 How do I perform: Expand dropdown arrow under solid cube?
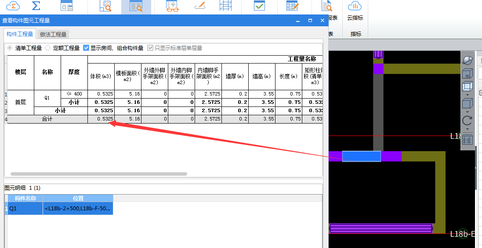pyautogui.click(x=468, y=112)
